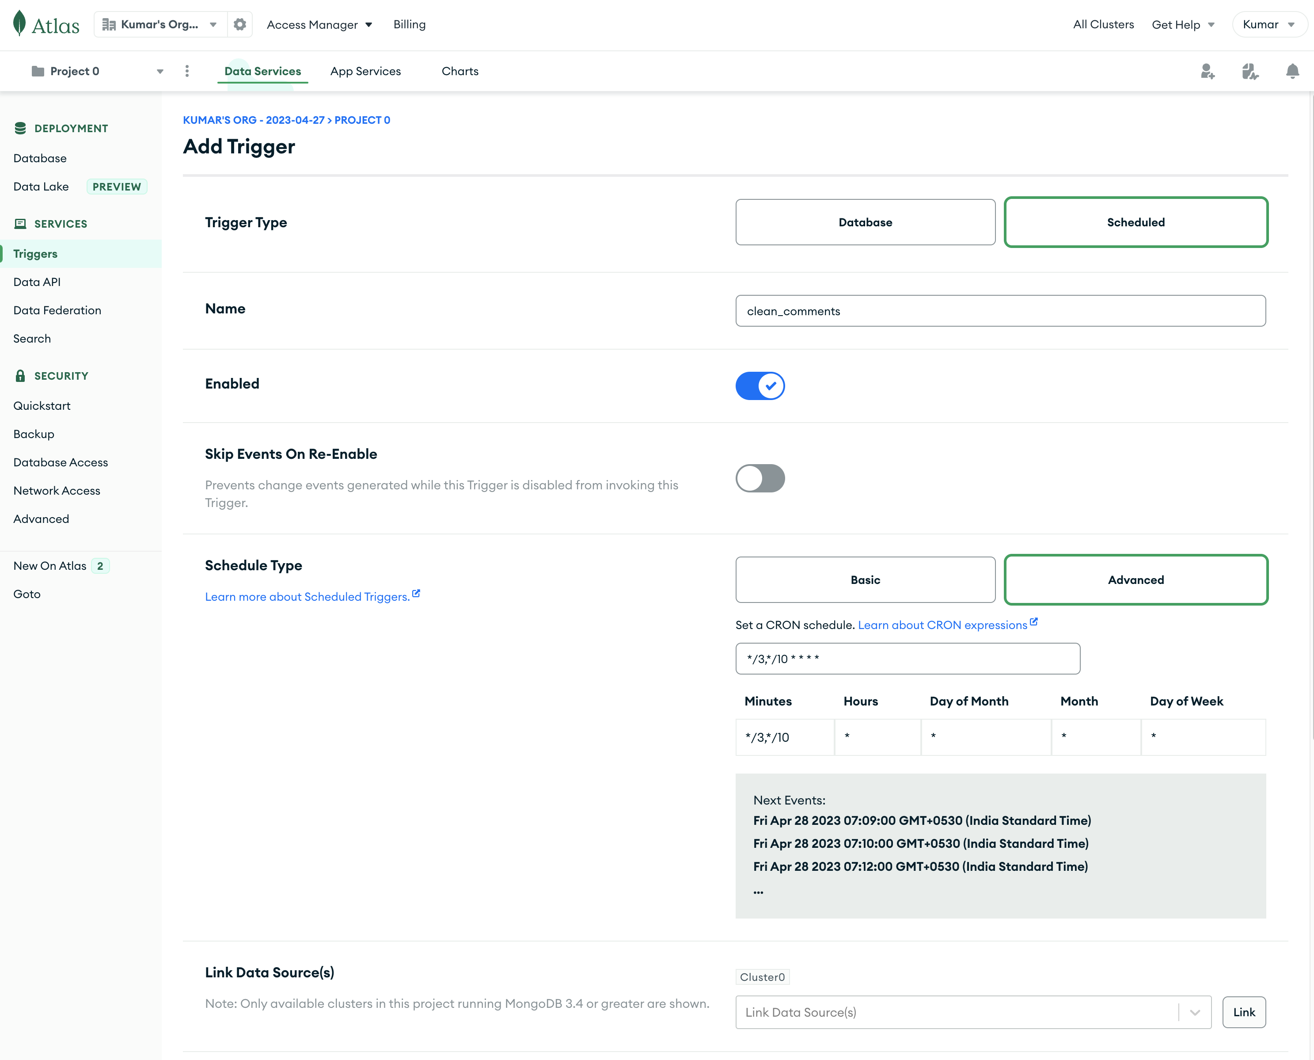Click the Minutes value */3,*/10 cell
Image resolution: width=1314 pixels, height=1060 pixels.
pyautogui.click(x=785, y=738)
